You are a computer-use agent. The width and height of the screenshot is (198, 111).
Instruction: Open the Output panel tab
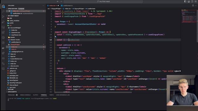click(x=36, y=95)
